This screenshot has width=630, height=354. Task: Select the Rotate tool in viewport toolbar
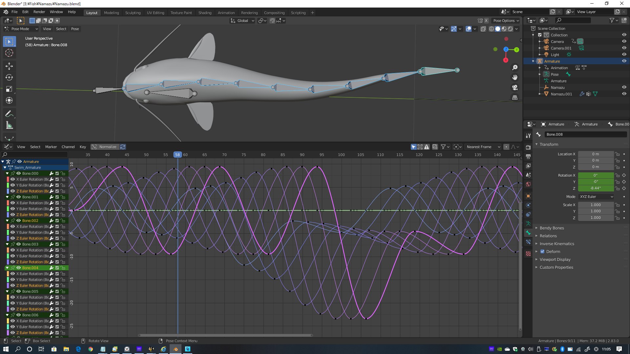pyautogui.click(x=9, y=78)
